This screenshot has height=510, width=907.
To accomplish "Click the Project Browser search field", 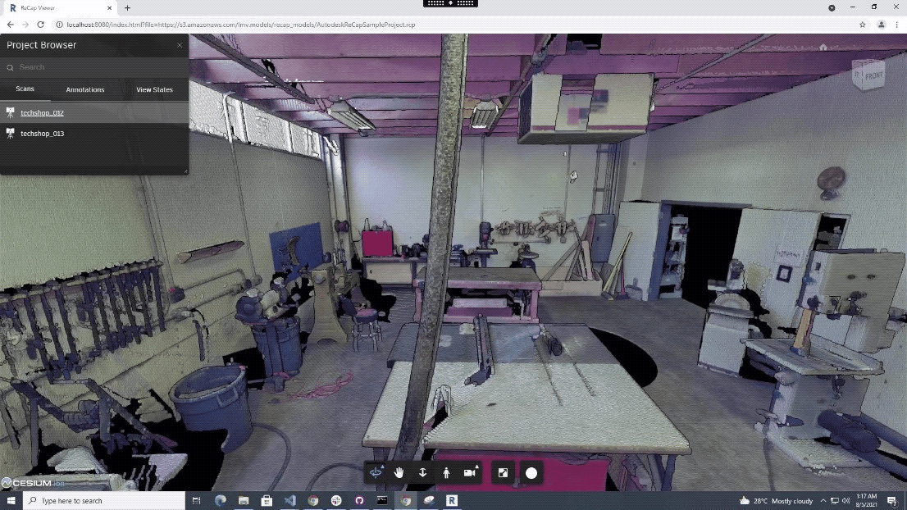I will [x=94, y=67].
